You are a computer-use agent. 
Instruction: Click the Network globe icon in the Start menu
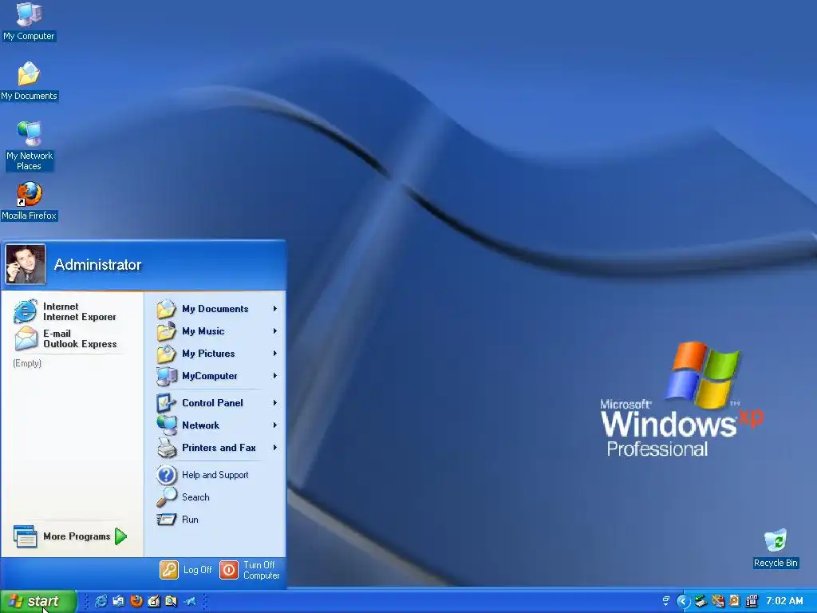(167, 425)
